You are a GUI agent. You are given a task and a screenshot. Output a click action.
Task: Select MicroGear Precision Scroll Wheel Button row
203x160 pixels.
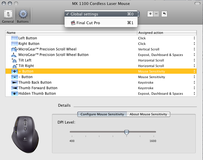pos(101,55)
